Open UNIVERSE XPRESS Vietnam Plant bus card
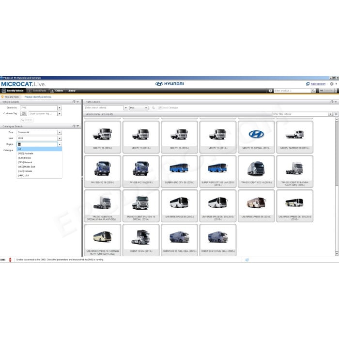339x339 pixels. click(103, 240)
